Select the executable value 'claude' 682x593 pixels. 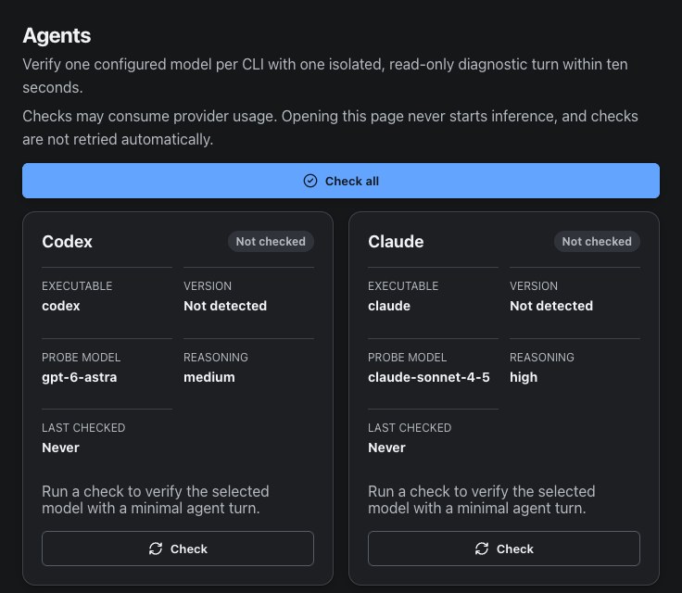pos(389,306)
